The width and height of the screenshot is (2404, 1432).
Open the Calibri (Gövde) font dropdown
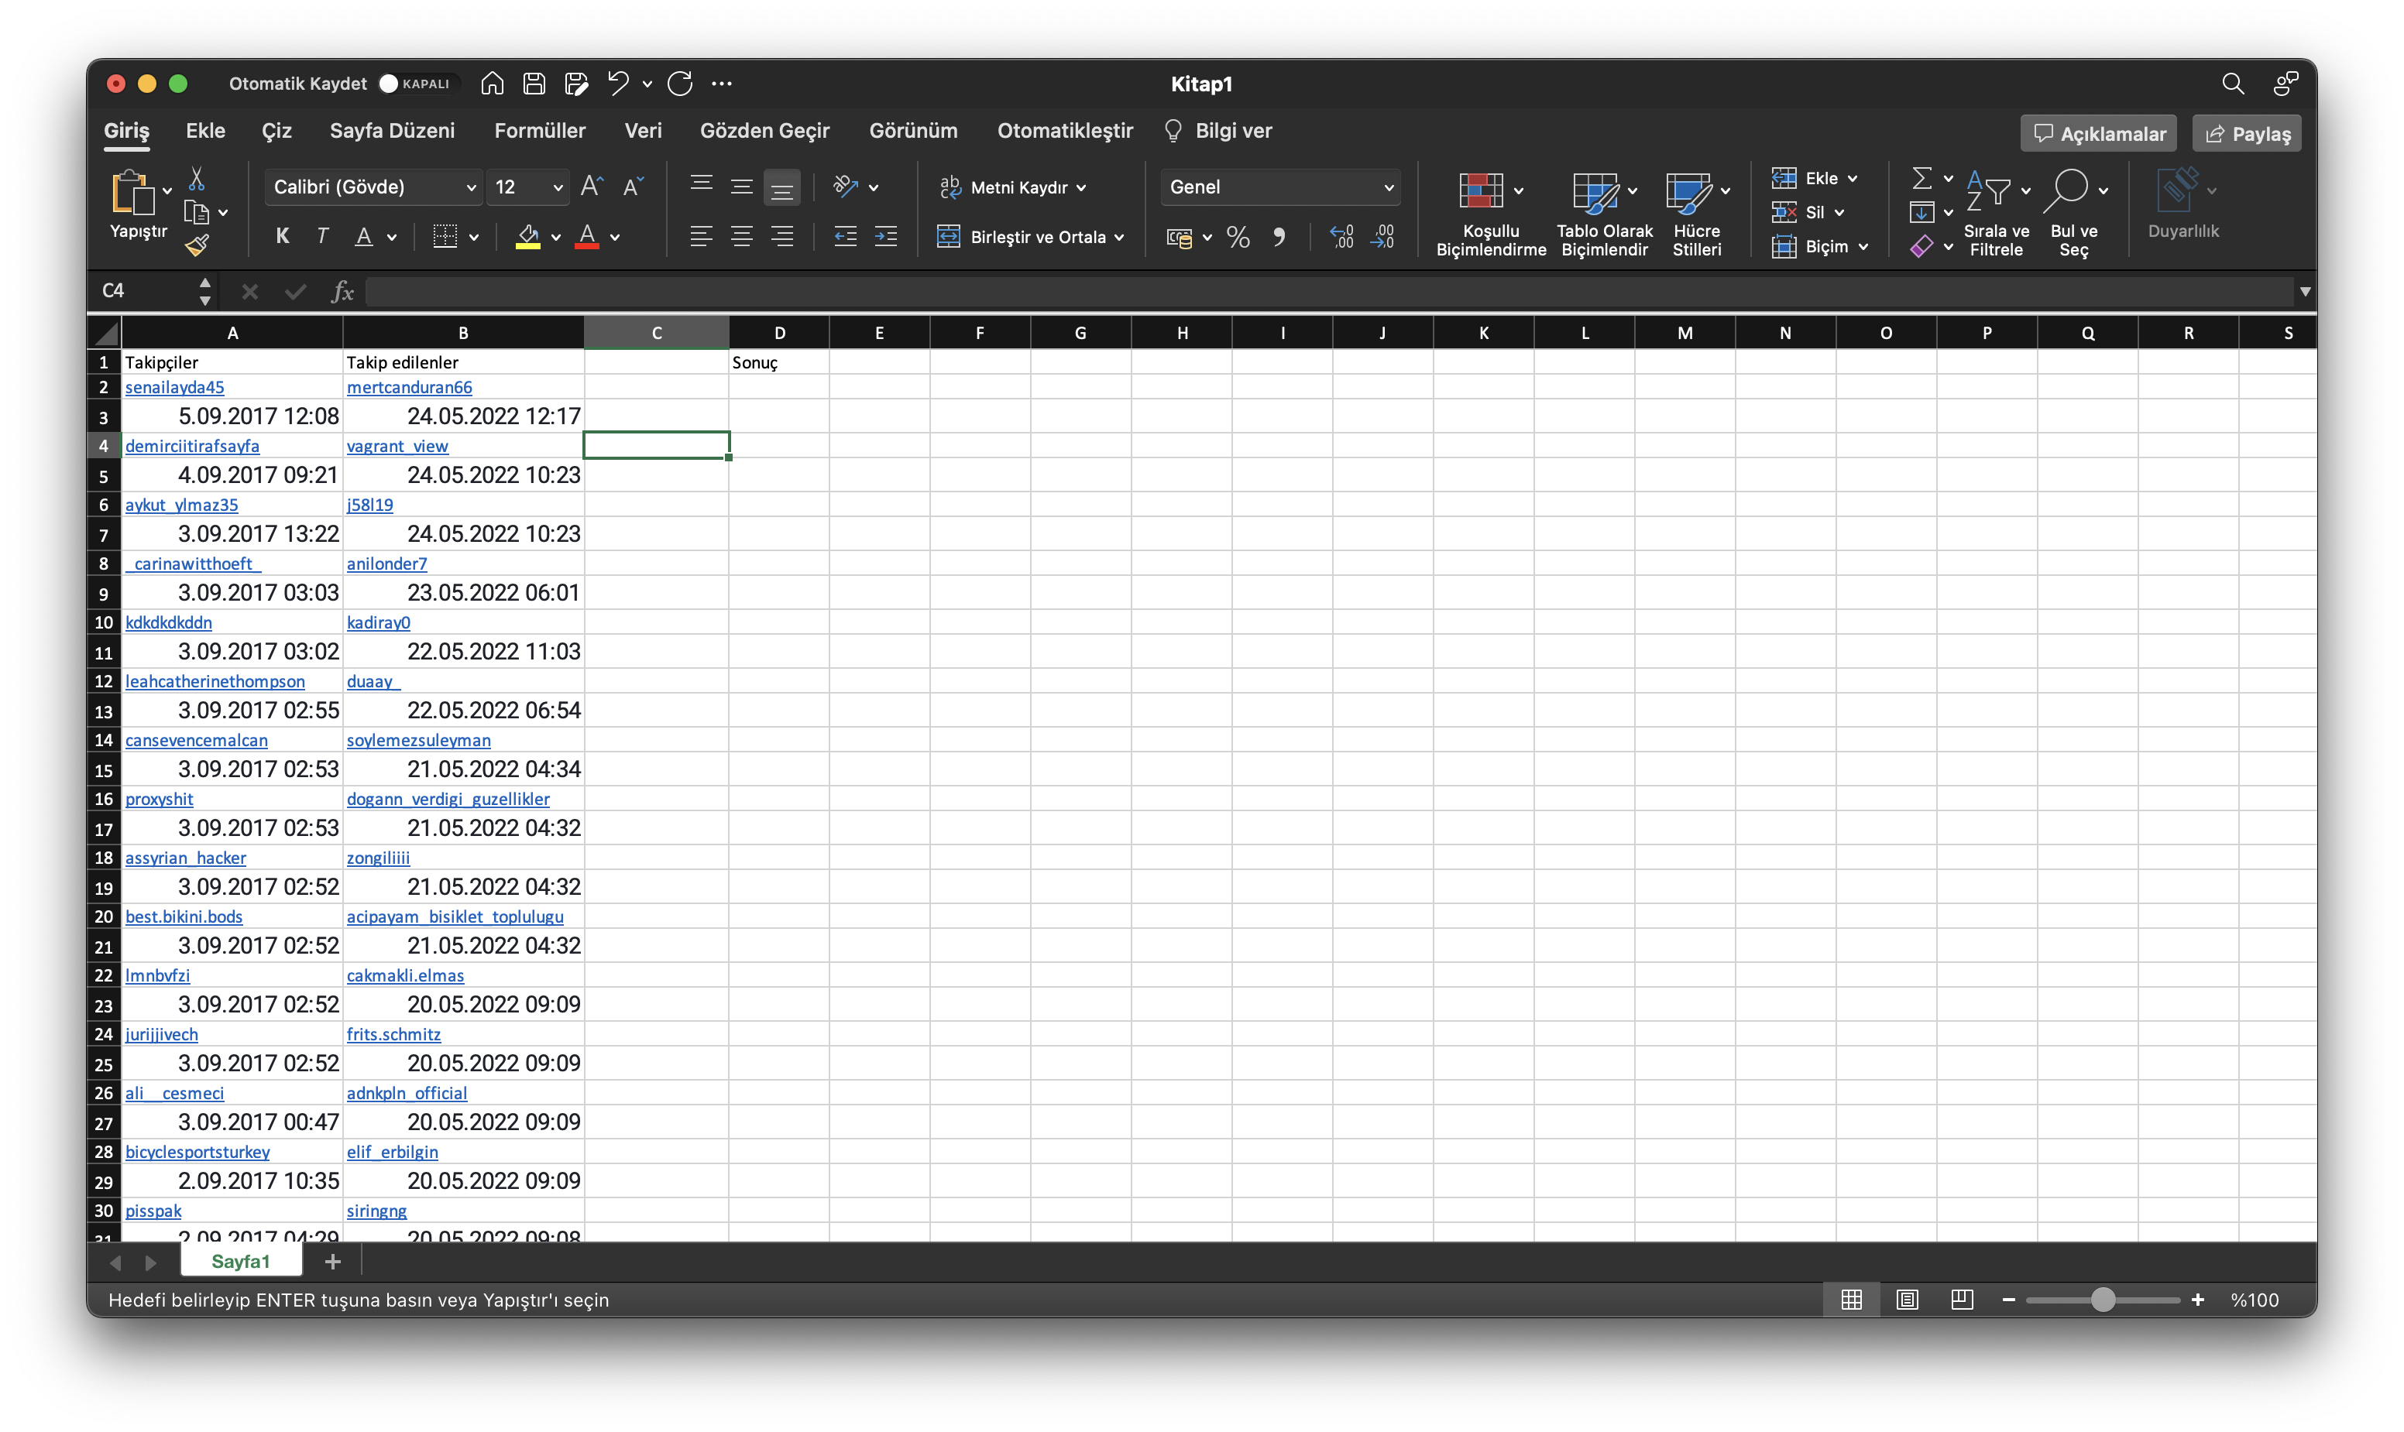[x=373, y=187]
